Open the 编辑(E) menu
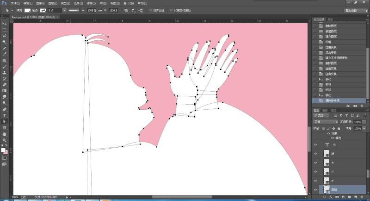Screen dimensions: 370x201 28,3
